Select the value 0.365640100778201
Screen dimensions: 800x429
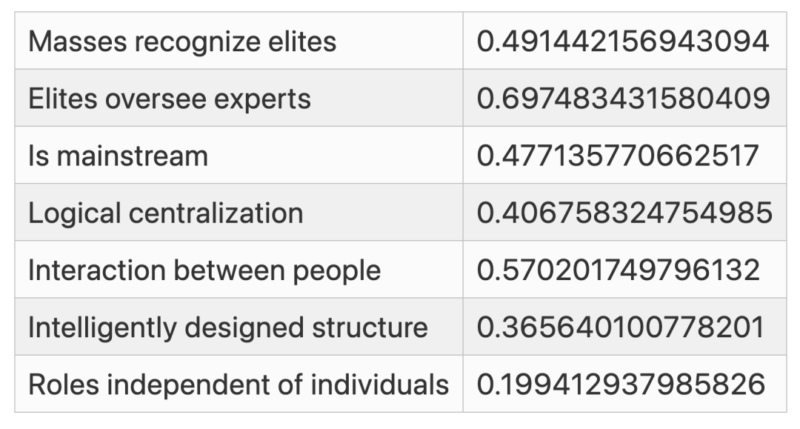621,327
